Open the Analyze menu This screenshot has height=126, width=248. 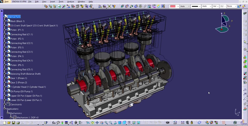(71, 2)
